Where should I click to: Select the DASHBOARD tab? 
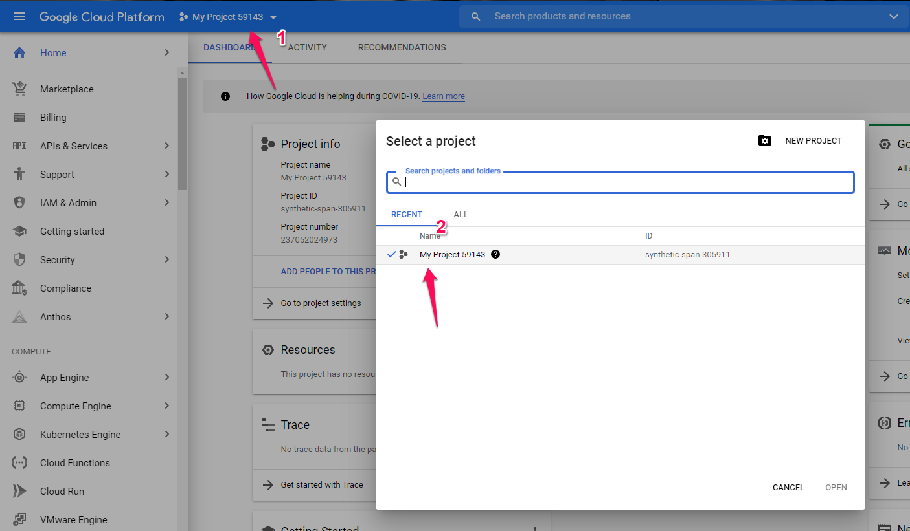(230, 48)
